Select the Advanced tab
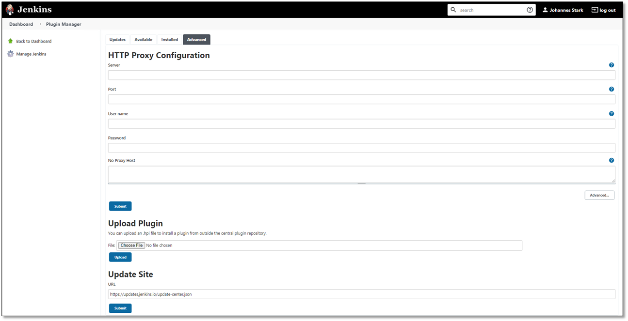The image size is (628, 321). point(196,40)
